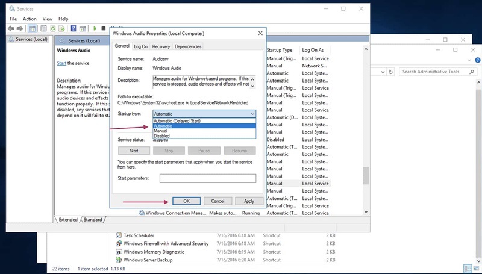Choose Disabled option in startup type list
This screenshot has width=482, height=274.
[204, 135]
